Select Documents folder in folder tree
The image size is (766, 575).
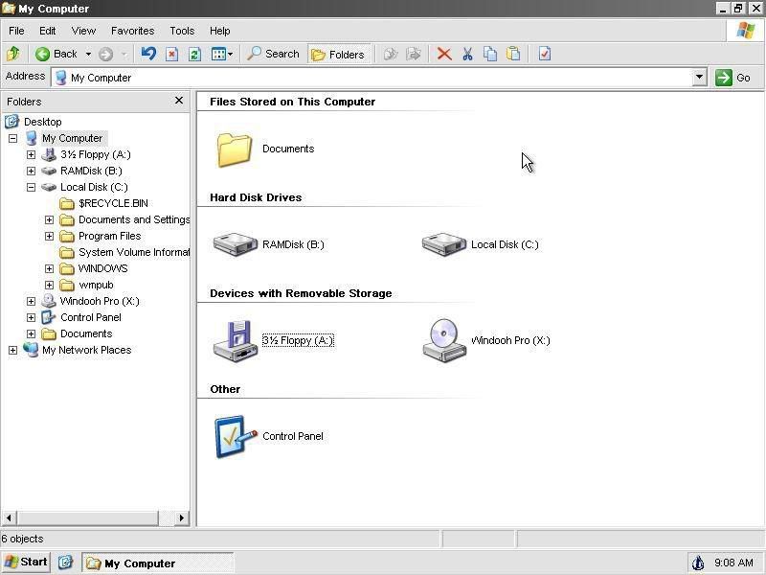point(86,333)
